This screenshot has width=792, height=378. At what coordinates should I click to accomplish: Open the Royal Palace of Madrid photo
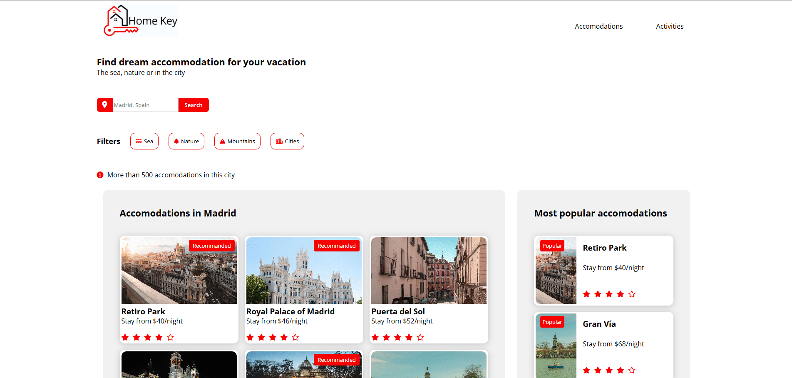click(x=304, y=271)
